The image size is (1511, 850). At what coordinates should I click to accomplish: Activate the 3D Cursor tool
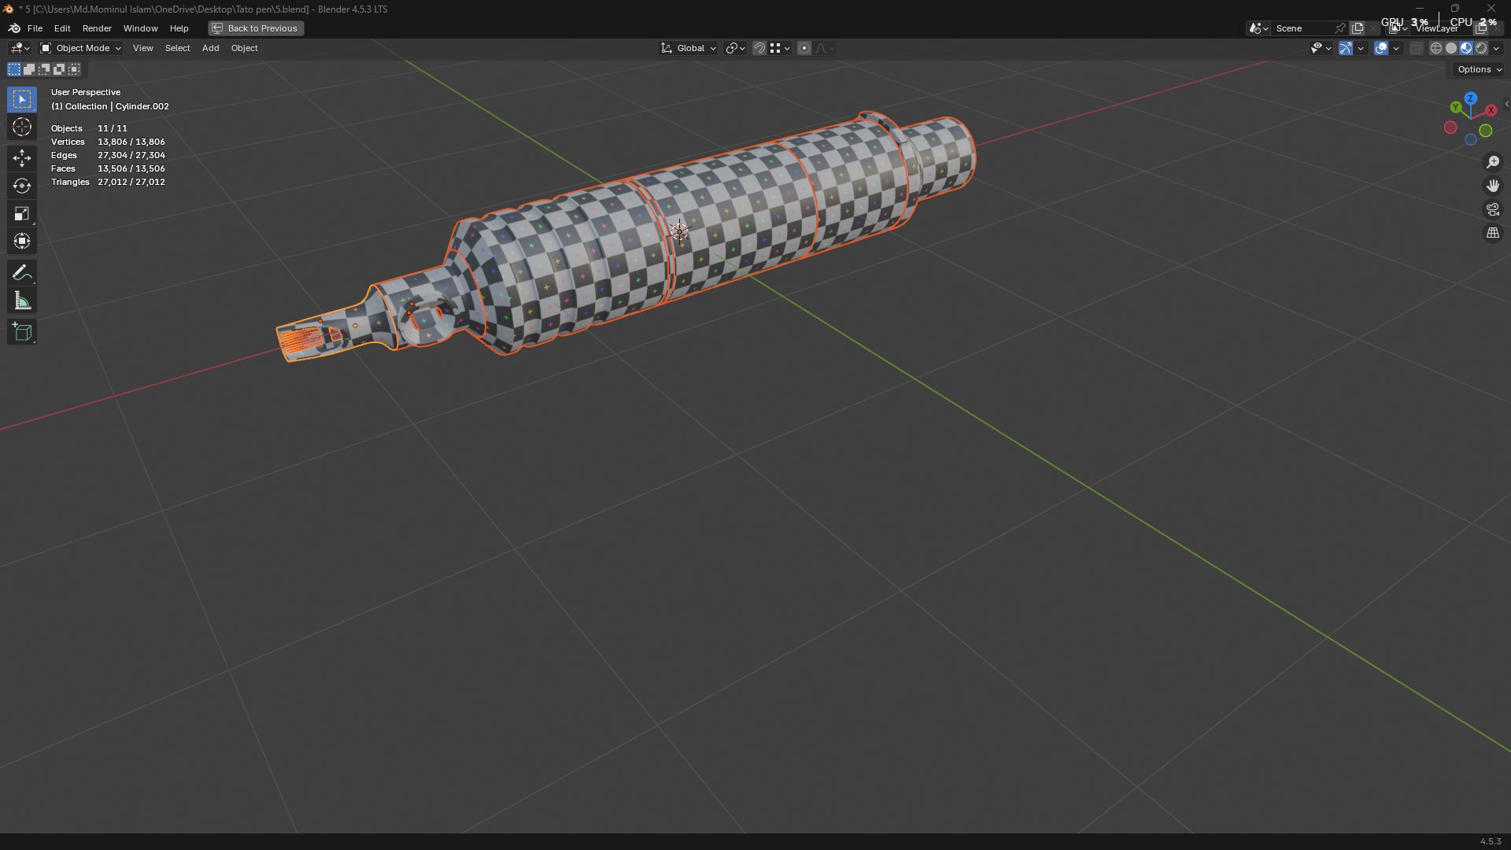point(22,127)
